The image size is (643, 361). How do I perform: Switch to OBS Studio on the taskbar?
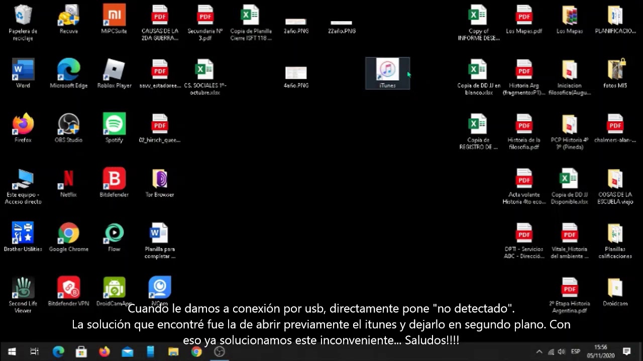coord(220,351)
